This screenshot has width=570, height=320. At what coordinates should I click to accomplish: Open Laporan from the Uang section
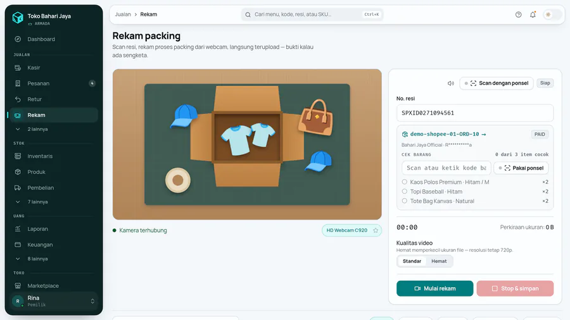53,229
